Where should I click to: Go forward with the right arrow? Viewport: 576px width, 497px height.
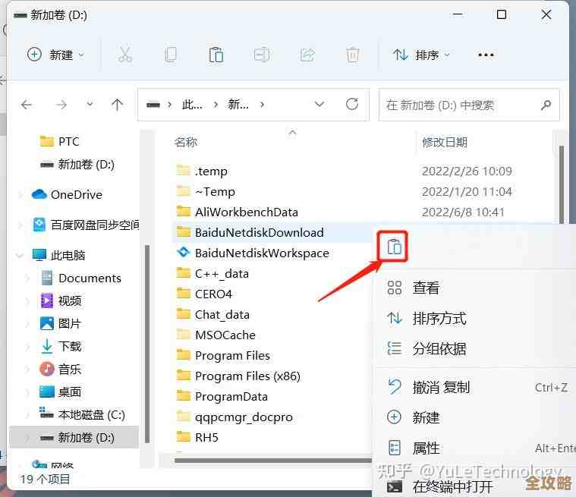pyautogui.click(x=61, y=105)
